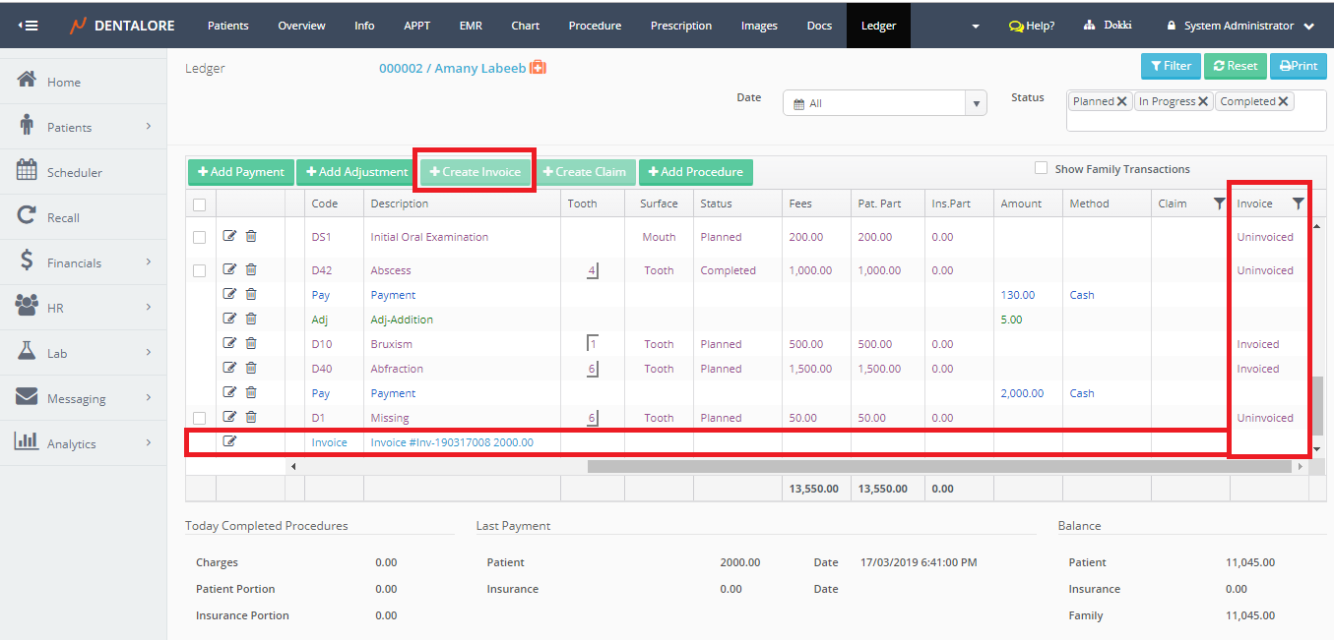Check the Initial Oral Examination row checkbox
Image resolution: width=1334 pixels, height=640 pixels.
200,237
